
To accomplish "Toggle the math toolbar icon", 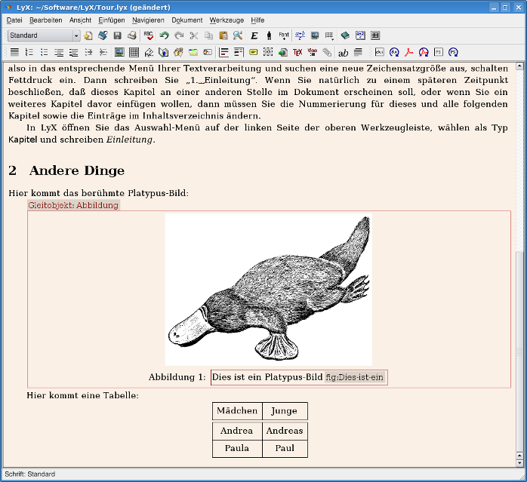I will [x=360, y=35].
